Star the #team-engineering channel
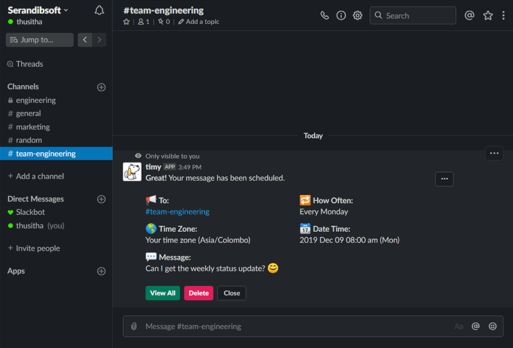The image size is (513, 348). 126,22
